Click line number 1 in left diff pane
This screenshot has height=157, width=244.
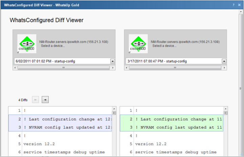[x=19, y=111]
